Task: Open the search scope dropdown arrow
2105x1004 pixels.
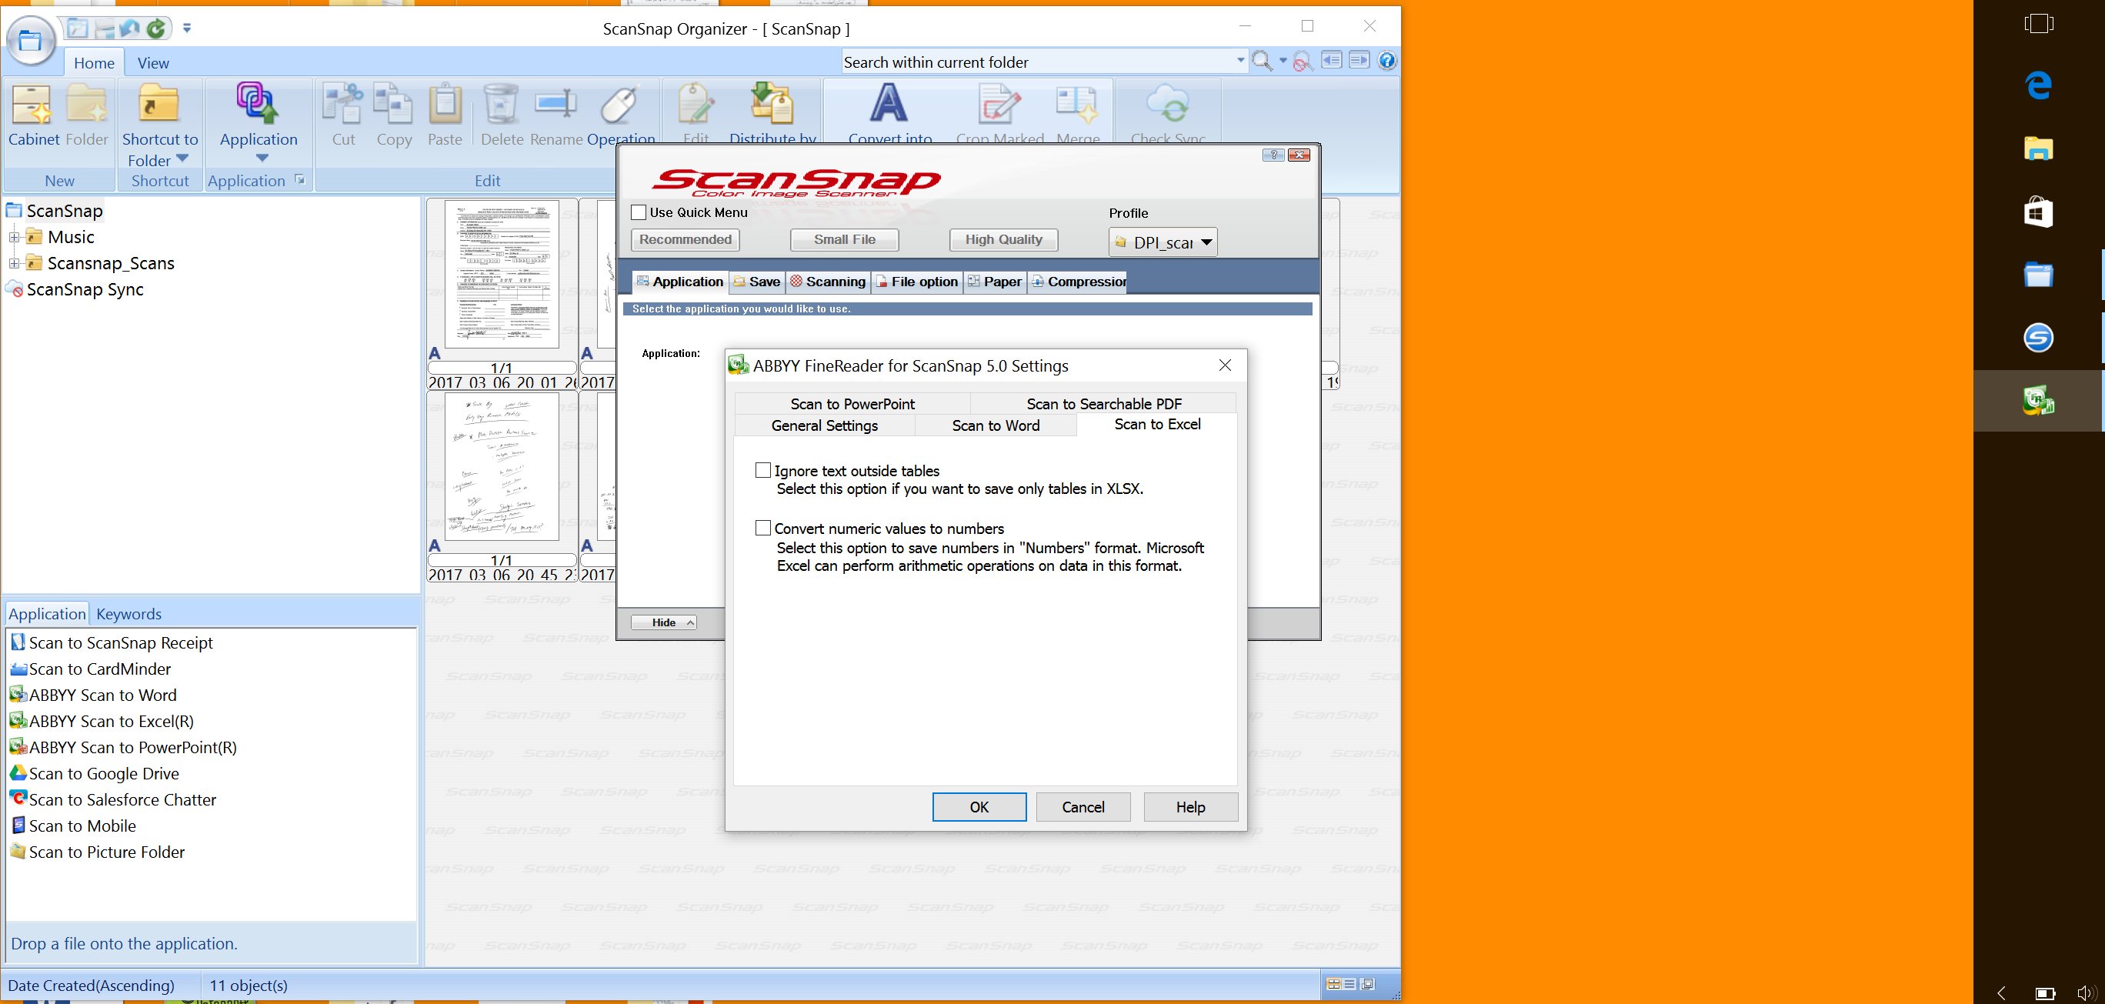Action: 1240,61
